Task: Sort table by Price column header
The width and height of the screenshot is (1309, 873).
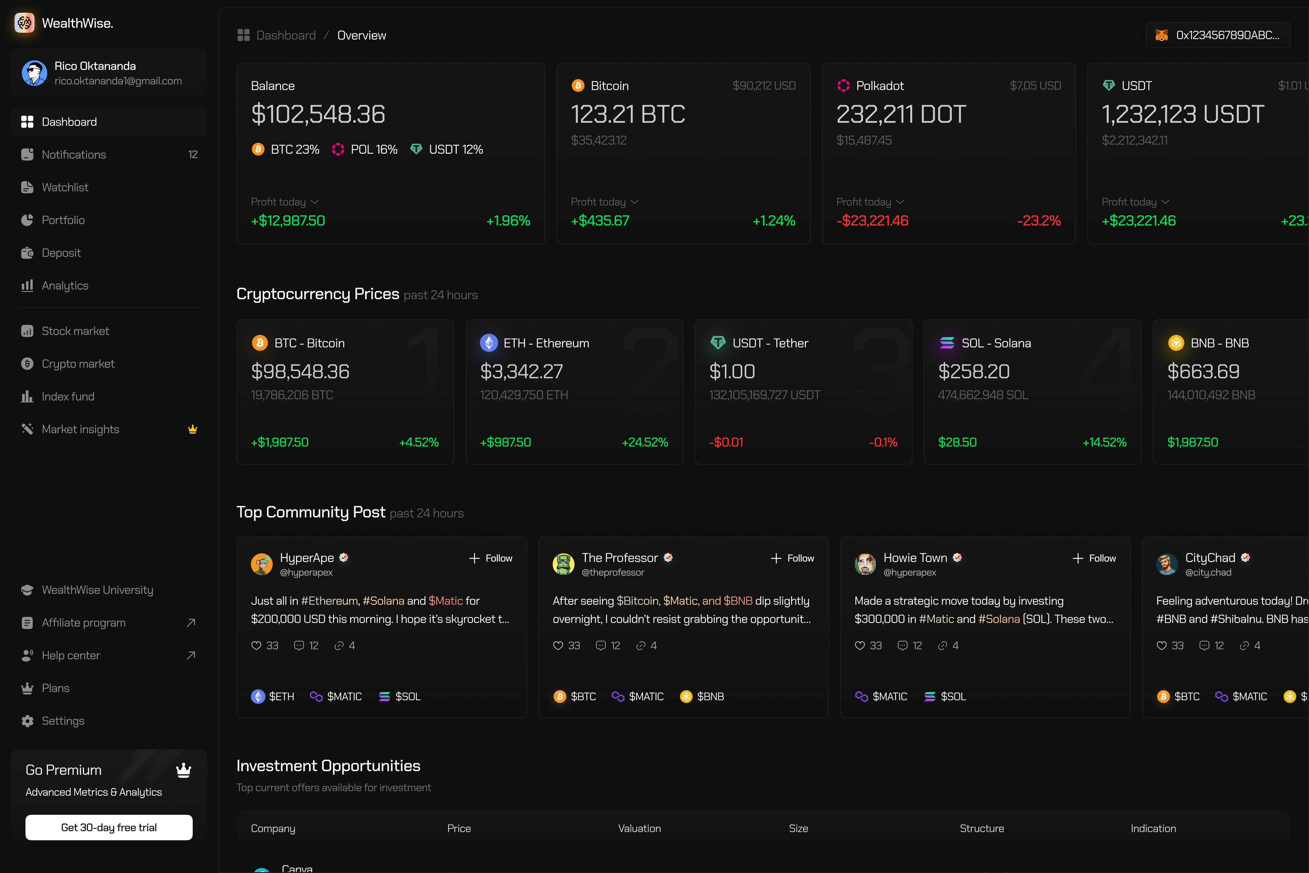Action: [459, 828]
